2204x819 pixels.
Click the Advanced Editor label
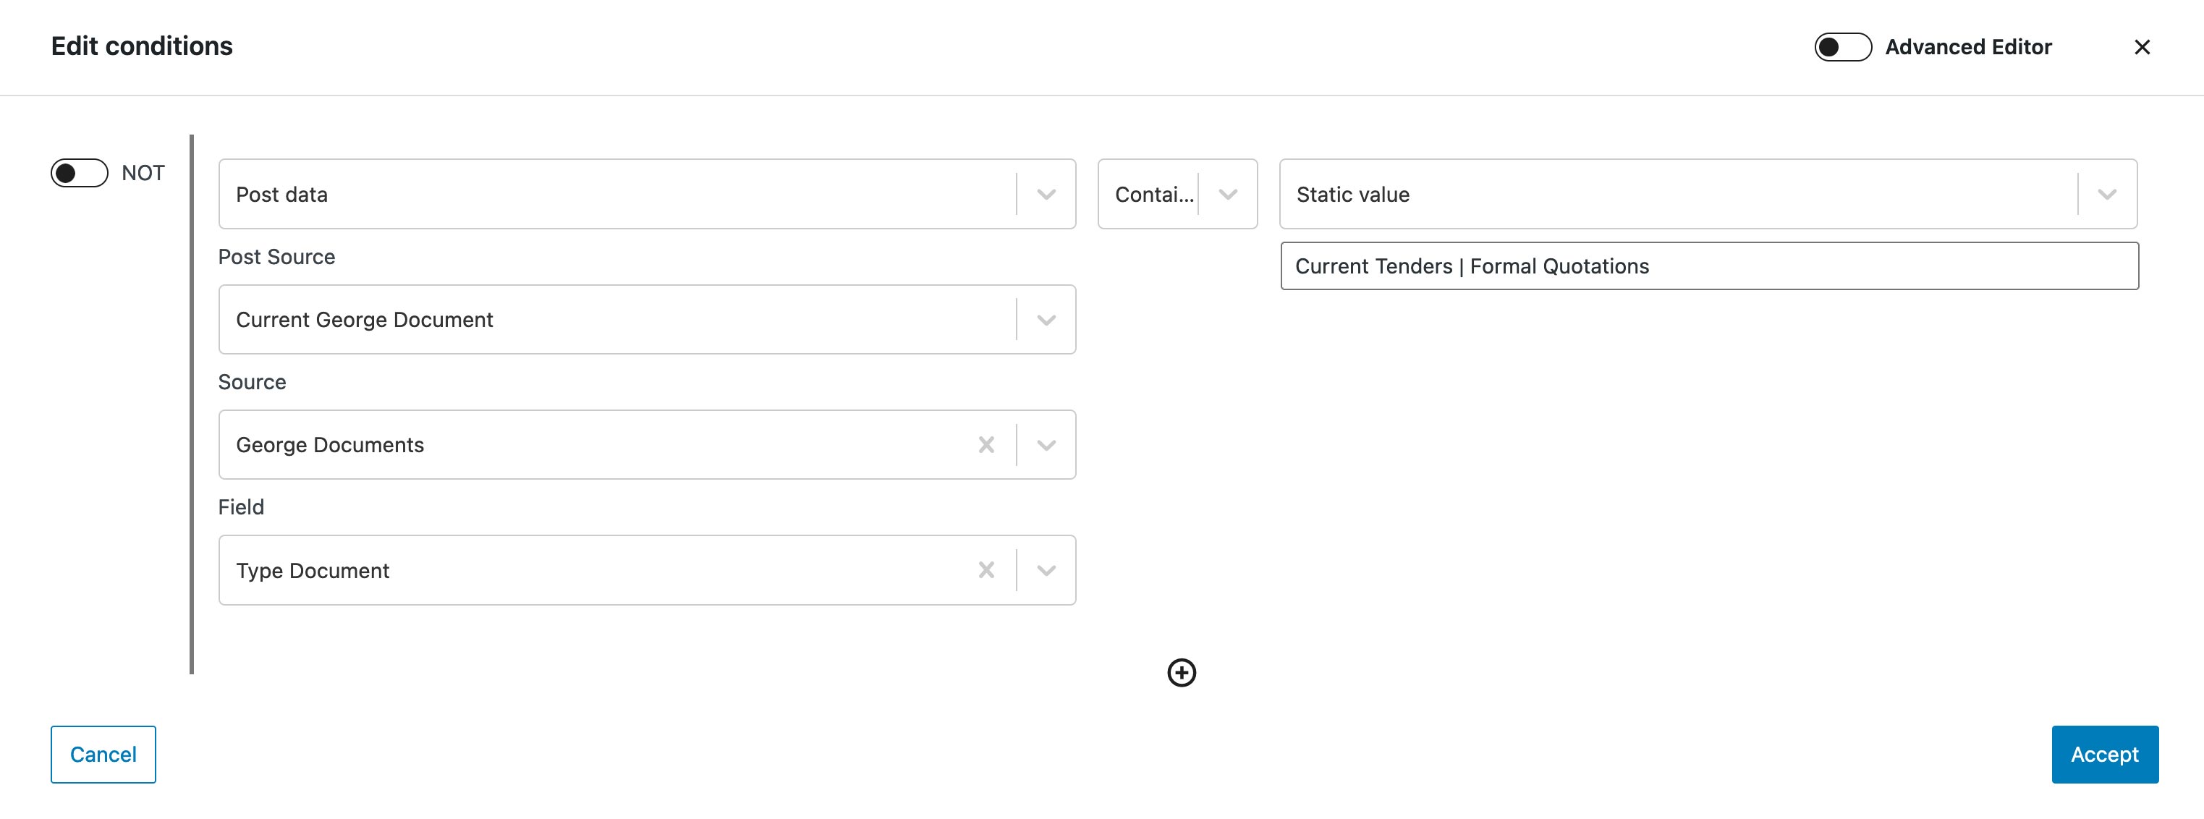click(1969, 47)
